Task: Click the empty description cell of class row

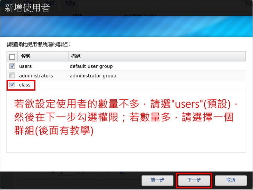Action: coord(139,85)
